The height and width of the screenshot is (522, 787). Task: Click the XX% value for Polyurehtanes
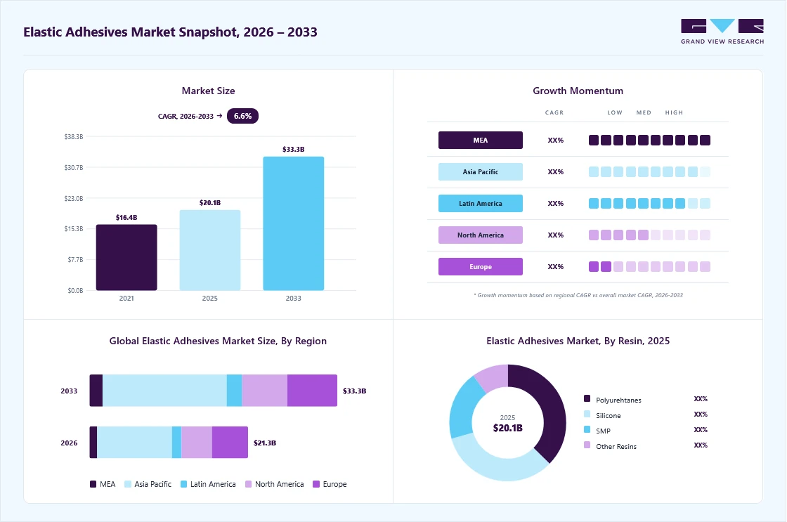tap(701, 399)
